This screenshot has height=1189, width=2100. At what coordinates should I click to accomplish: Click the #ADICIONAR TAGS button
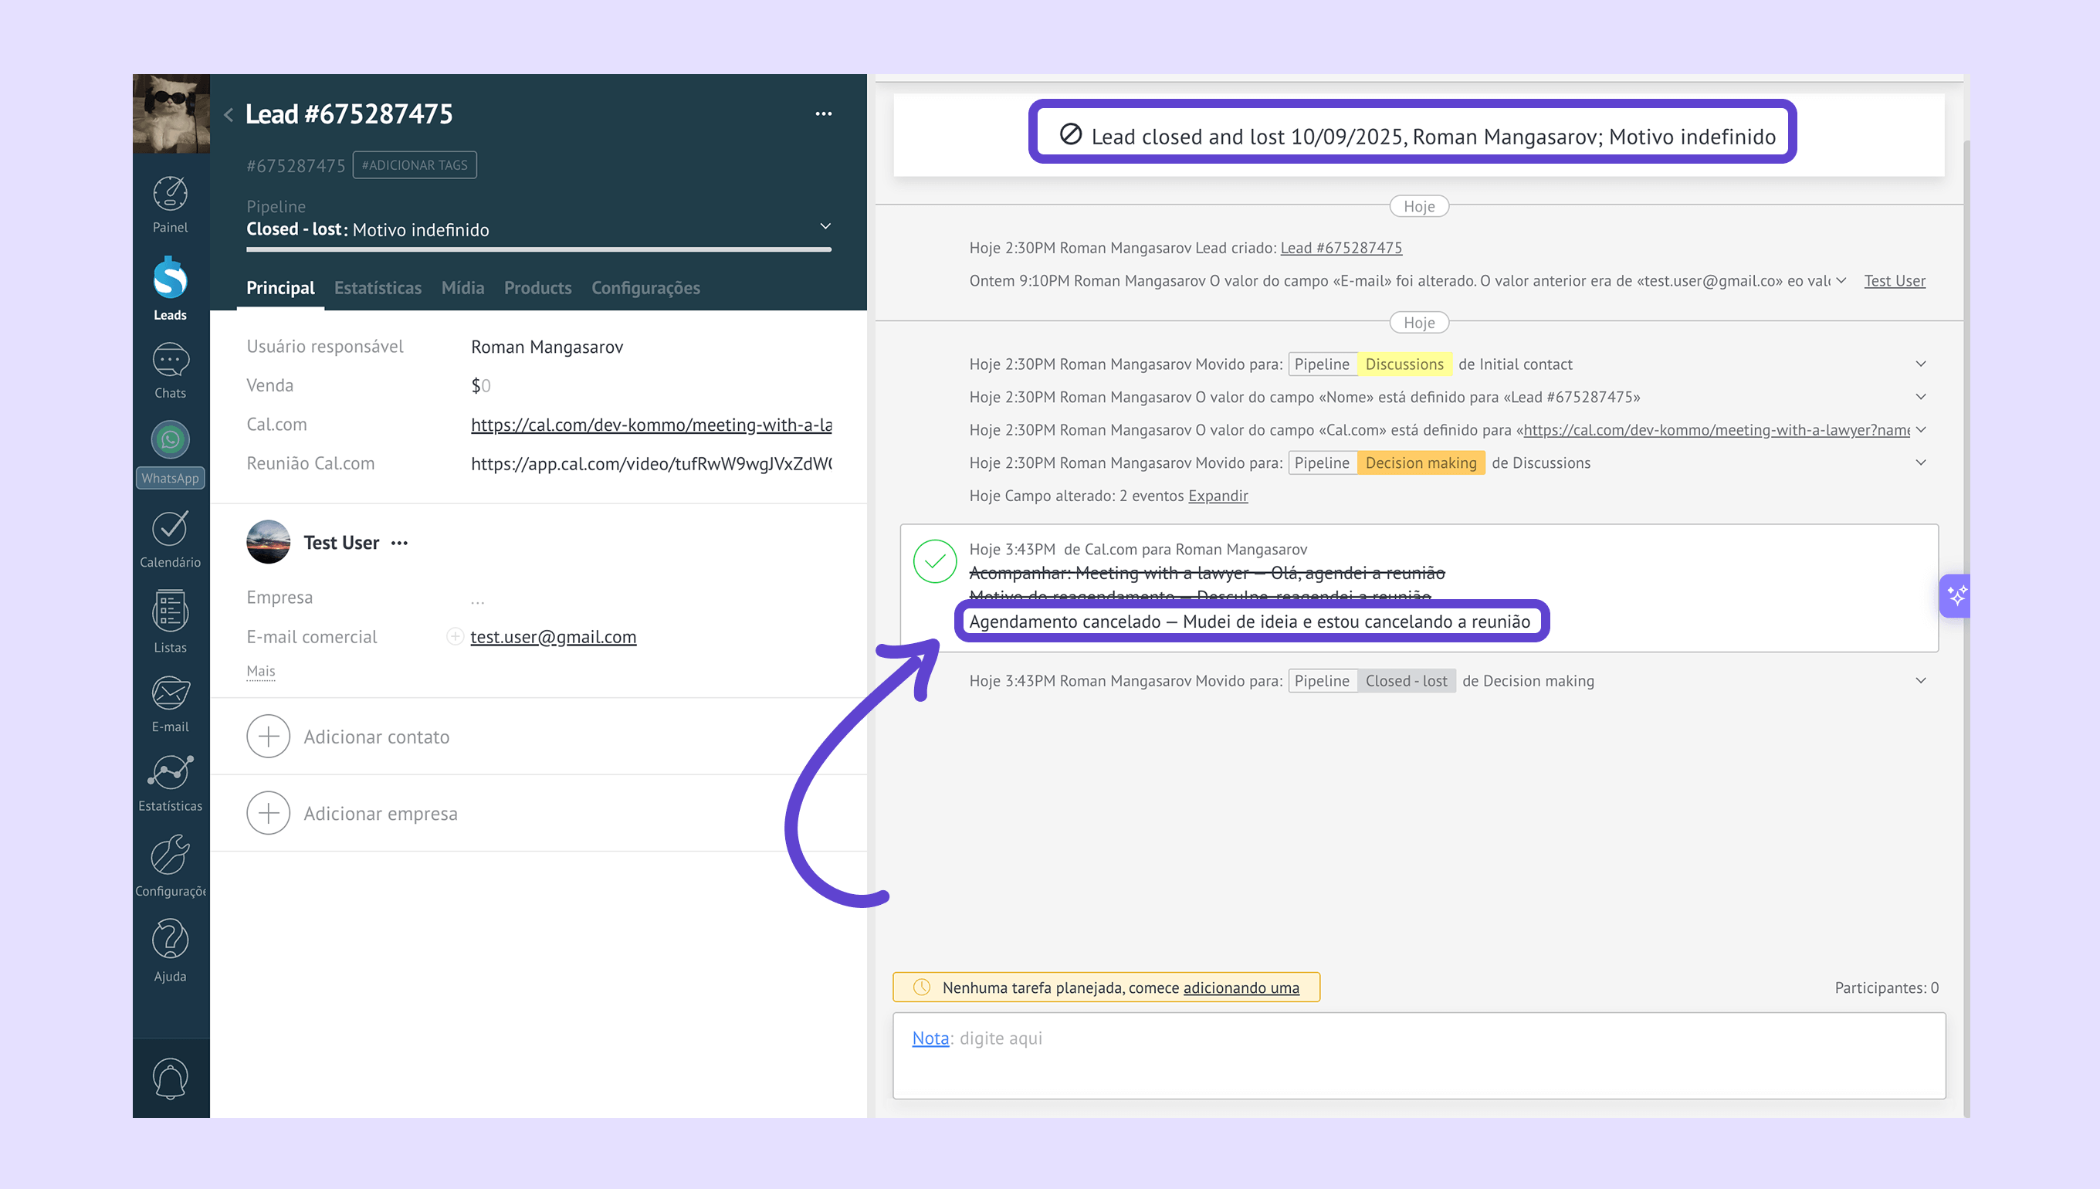414,165
